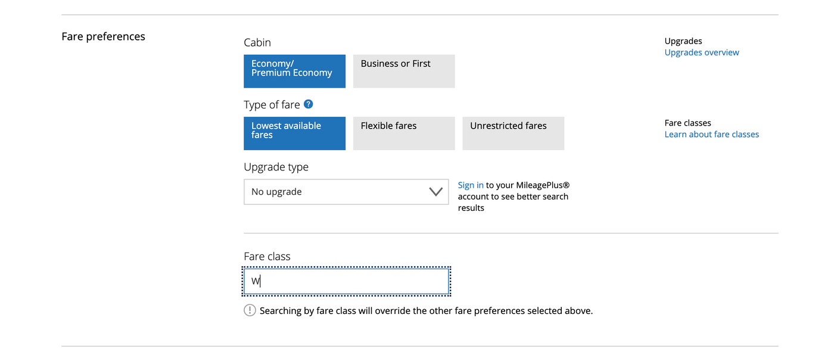Image resolution: width=834 pixels, height=361 pixels.
Task: Open the Upgrades overview page
Action: pos(701,52)
